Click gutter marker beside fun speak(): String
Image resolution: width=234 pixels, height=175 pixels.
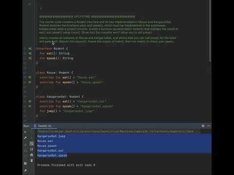30,58
